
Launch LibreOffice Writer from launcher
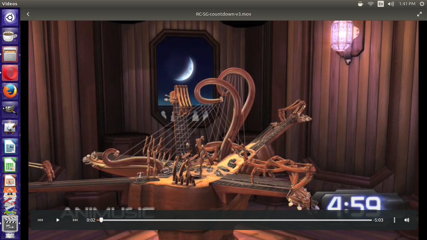point(10,147)
